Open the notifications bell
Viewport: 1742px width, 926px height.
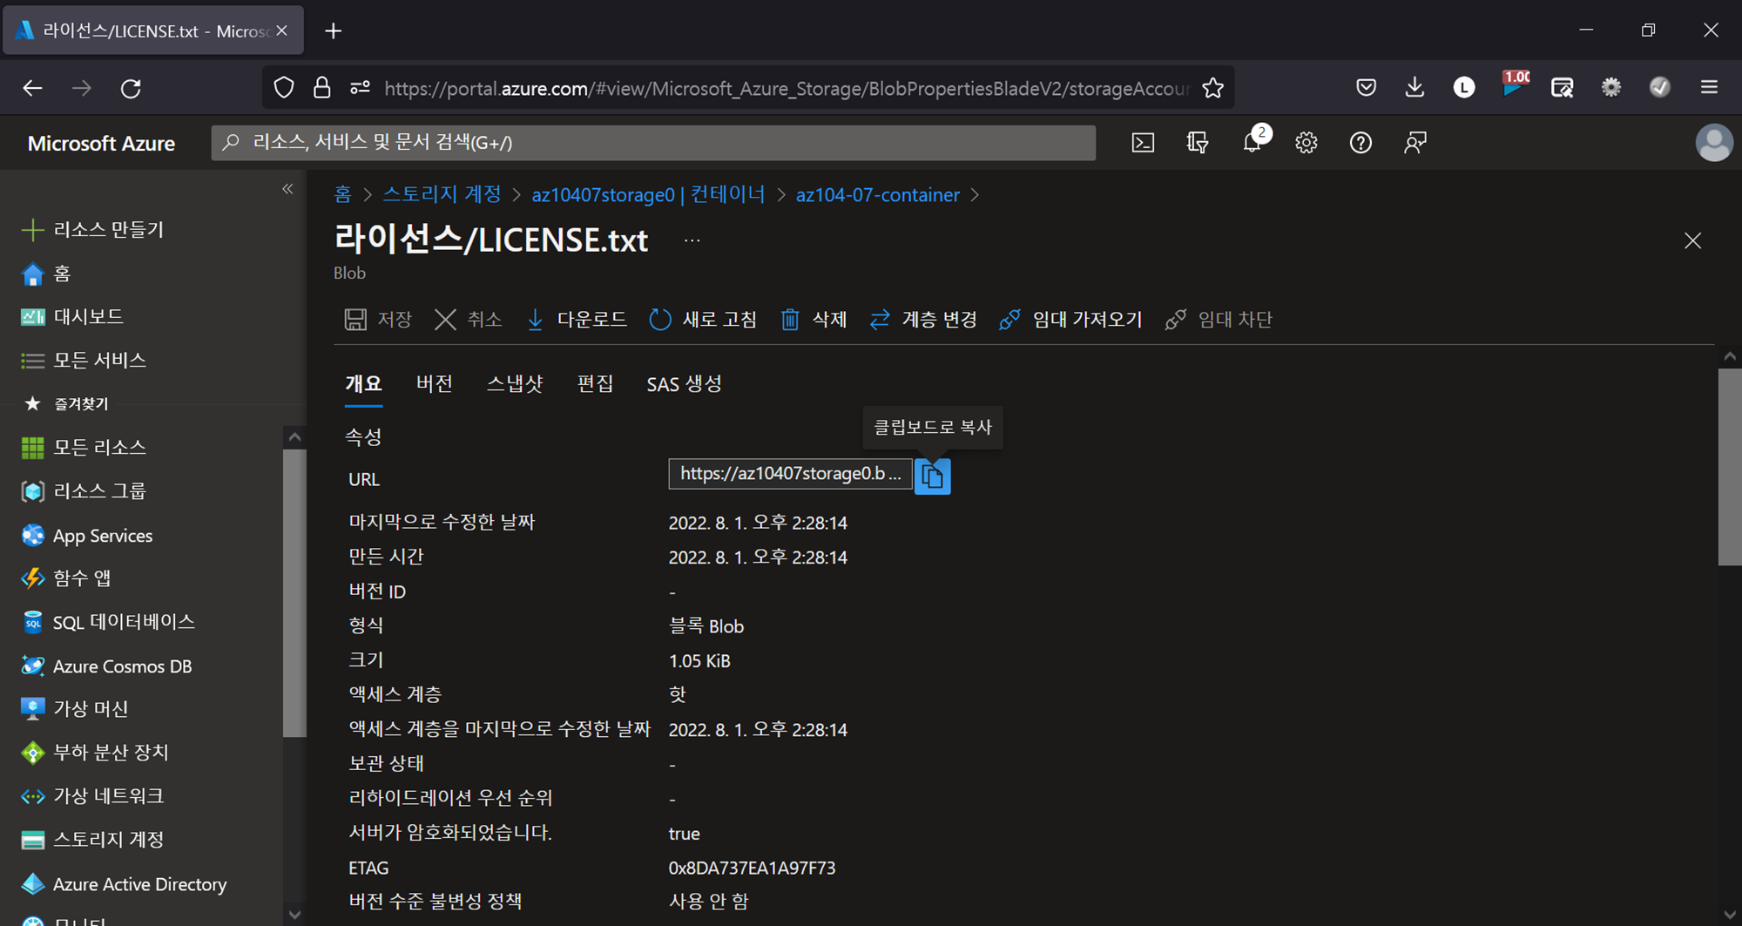click(1252, 143)
